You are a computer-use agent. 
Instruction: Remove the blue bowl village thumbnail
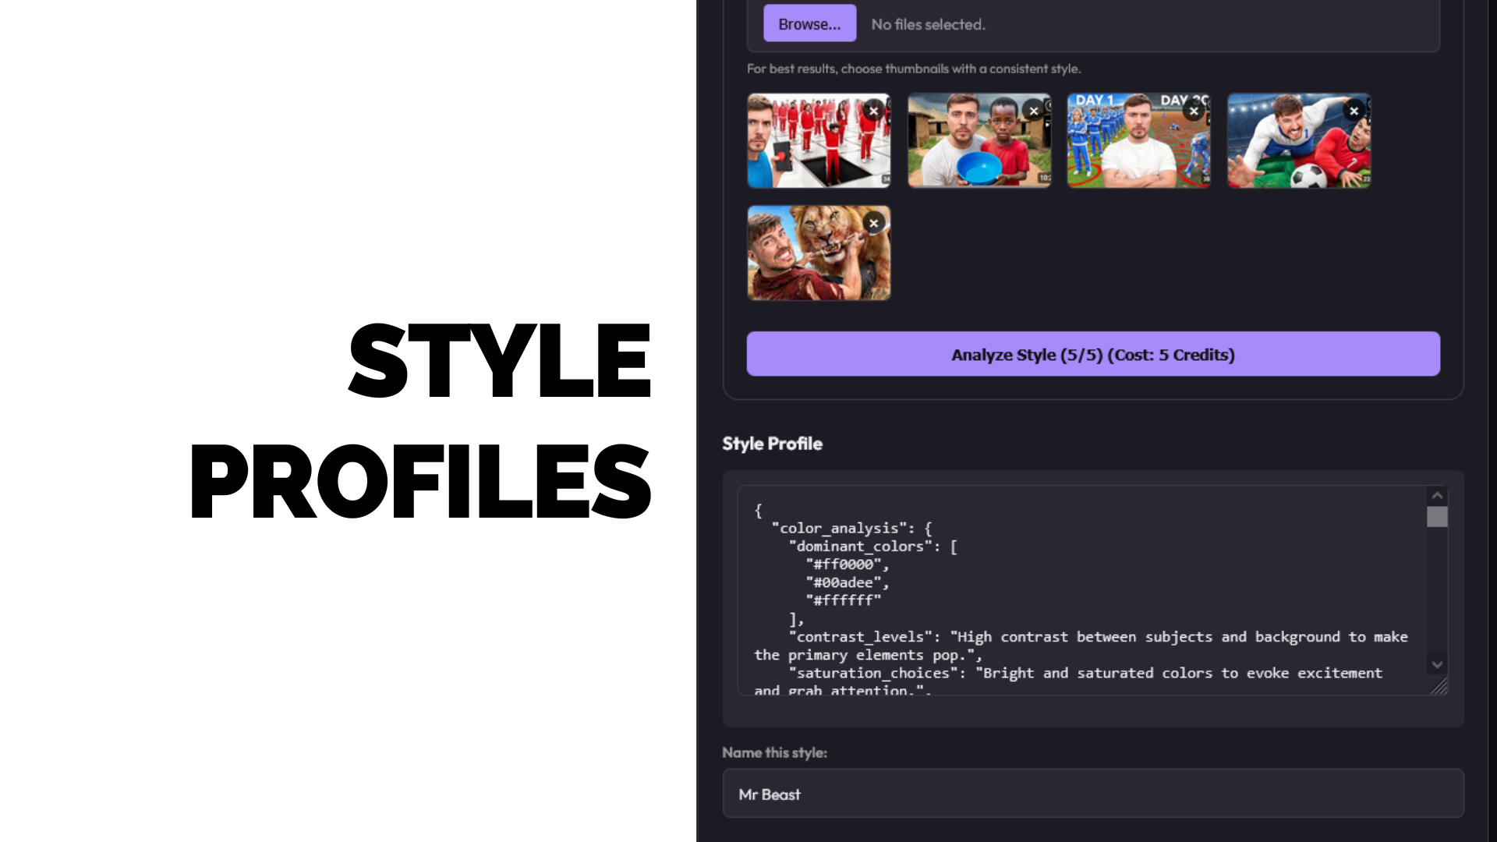click(x=1034, y=111)
